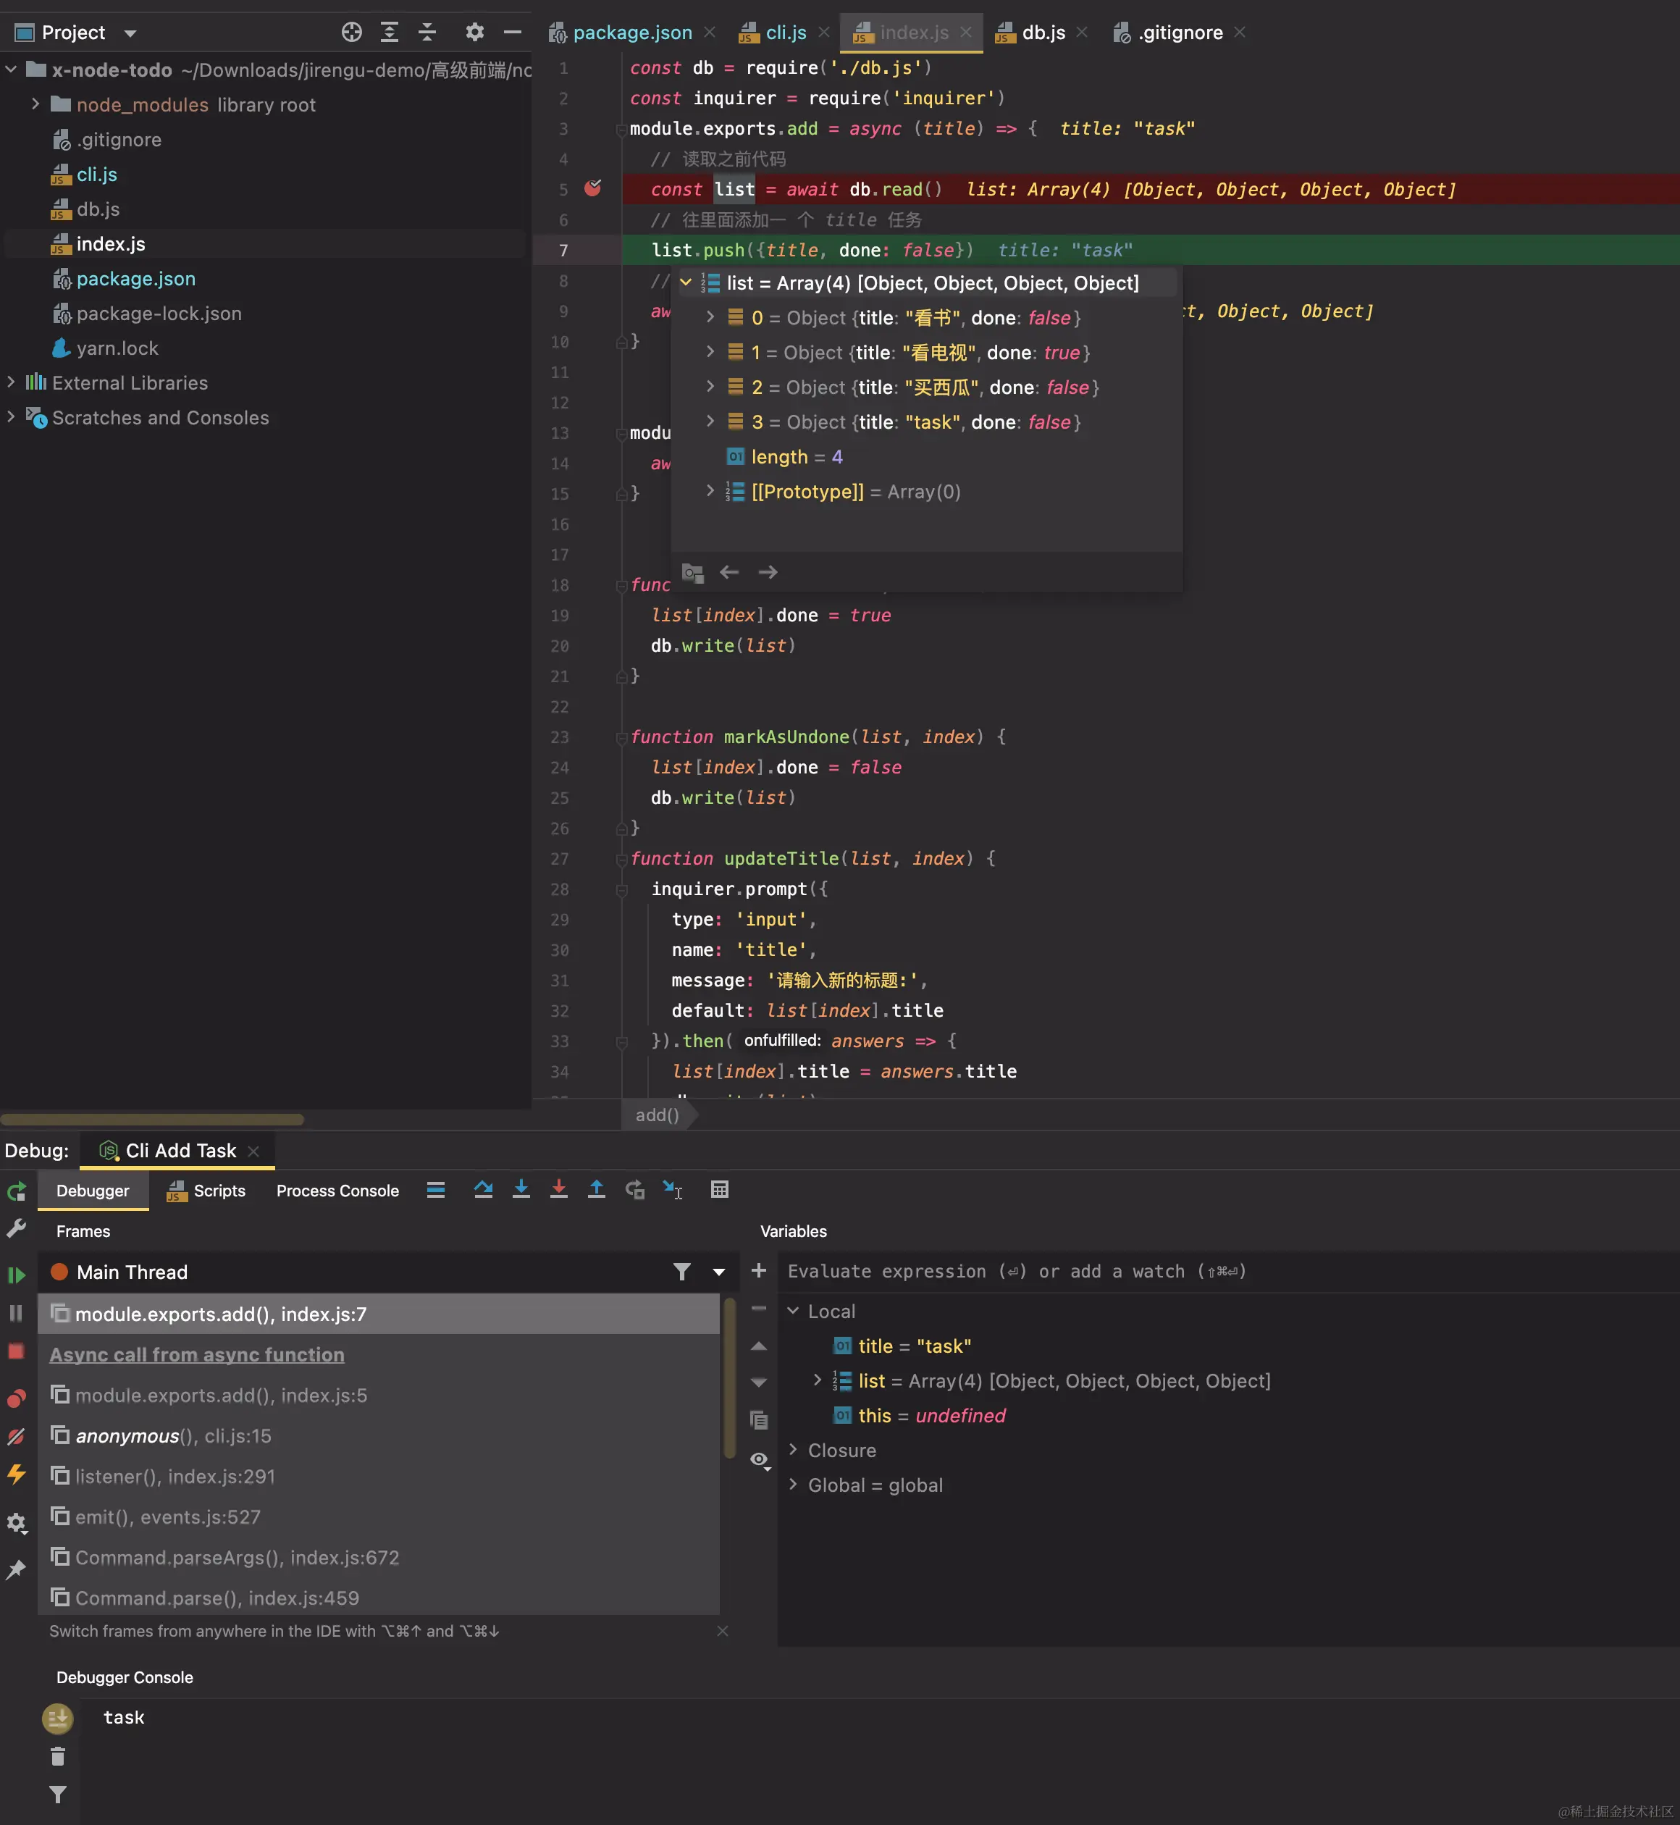Click the Force Step Into icon
Screen dimensions: 1680x1825
click(x=558, y=1189)
